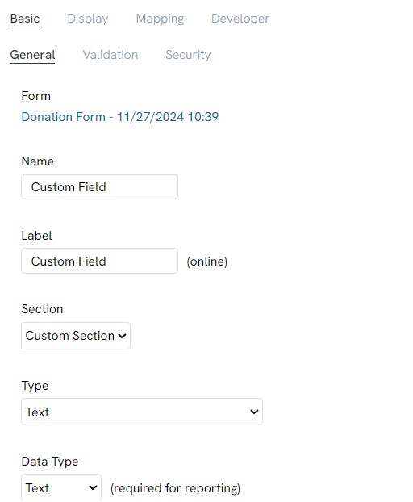Click the chevron arrow on Section dropdown
Screen dimensions: 413x502
(122, 336)
